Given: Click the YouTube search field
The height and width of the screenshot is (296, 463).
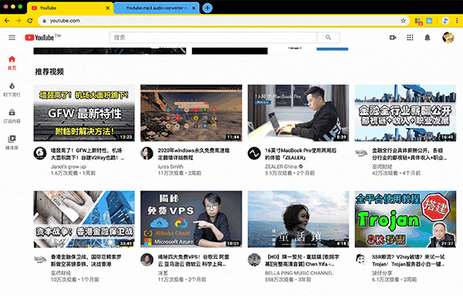Looking at the screenshot, I should click(214, 38).
